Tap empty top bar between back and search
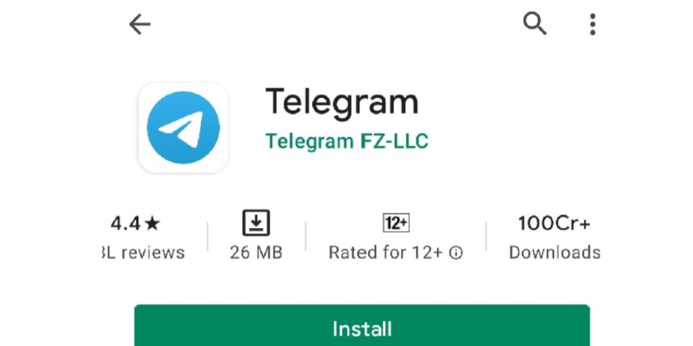 point(336,24)
